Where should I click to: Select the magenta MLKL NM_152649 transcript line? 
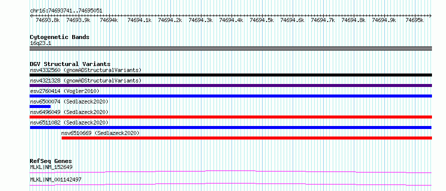coord(231,171)
